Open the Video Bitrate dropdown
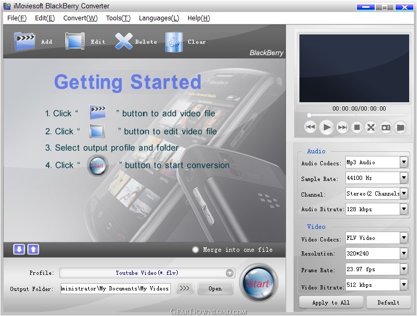The image size is (417, 316). click(x=404, y=285)
